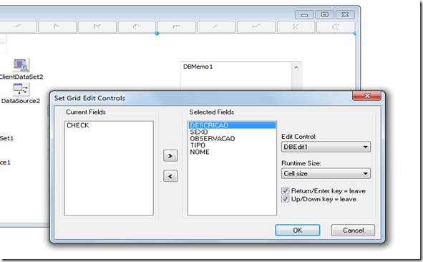Click the navigator Insert record plus button

click(137, 26)
